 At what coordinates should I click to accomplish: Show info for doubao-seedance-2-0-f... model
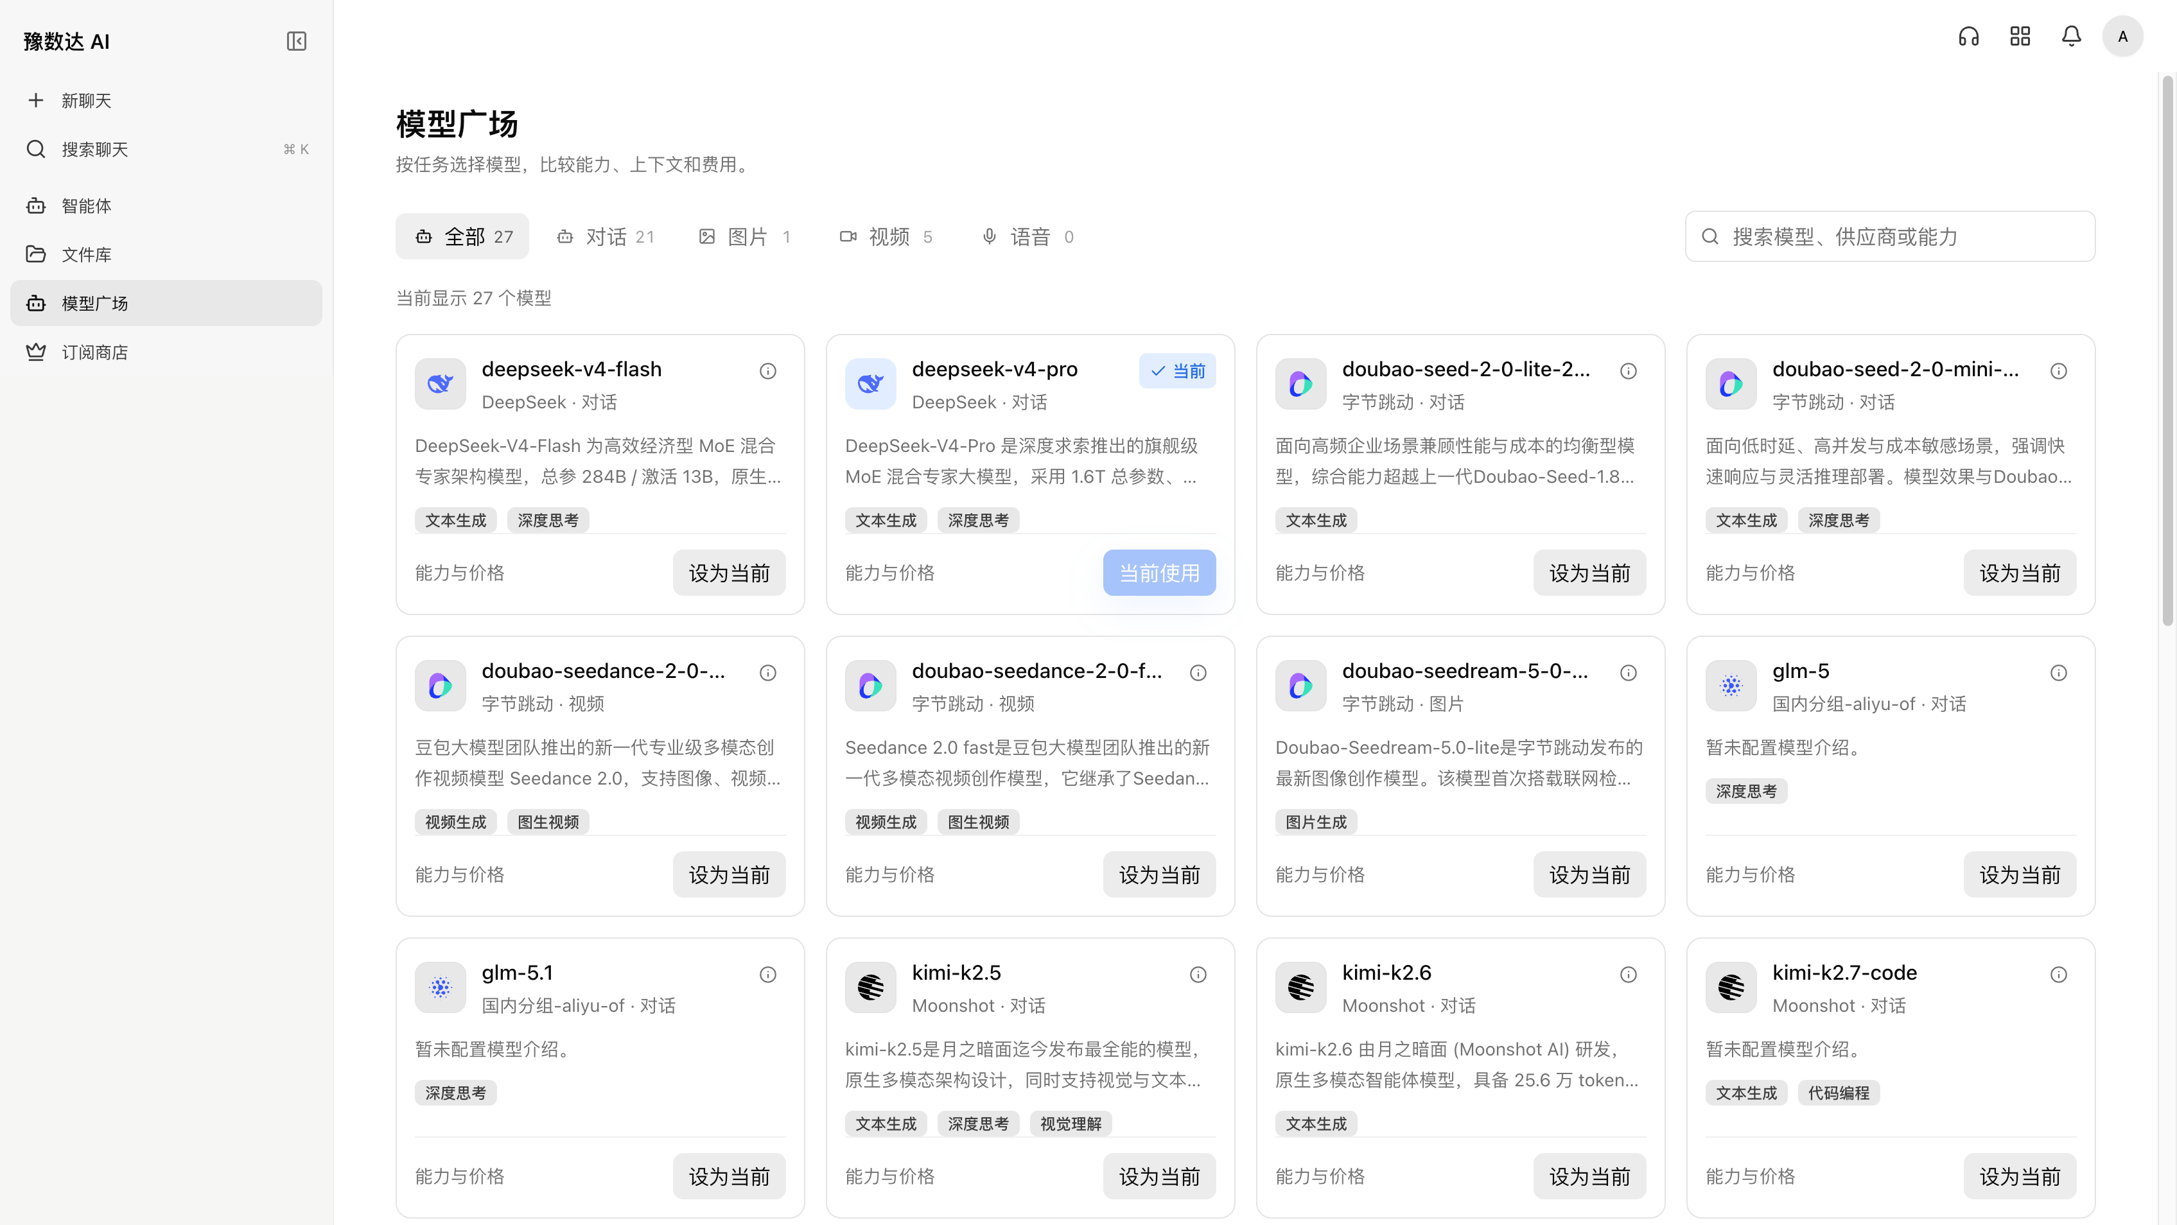pos(1198,672)
